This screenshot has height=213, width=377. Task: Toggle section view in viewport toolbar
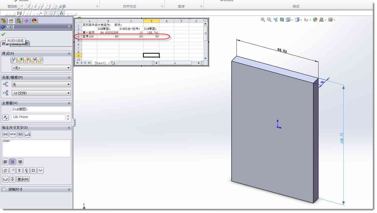pos(282,20)
